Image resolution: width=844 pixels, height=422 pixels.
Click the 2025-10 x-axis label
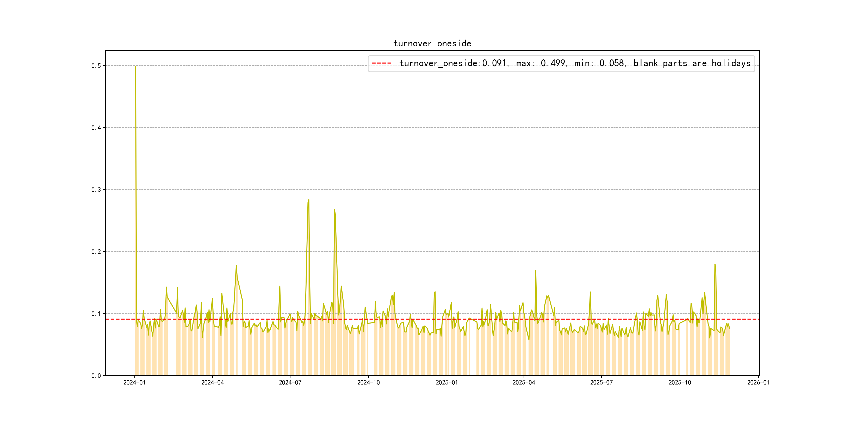tap(680, 383)
